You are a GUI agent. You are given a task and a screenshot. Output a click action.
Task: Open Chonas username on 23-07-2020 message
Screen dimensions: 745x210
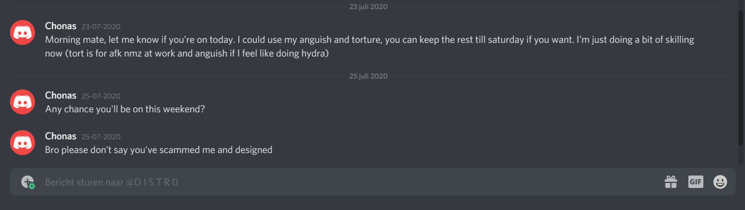click(x=61, y=26)
